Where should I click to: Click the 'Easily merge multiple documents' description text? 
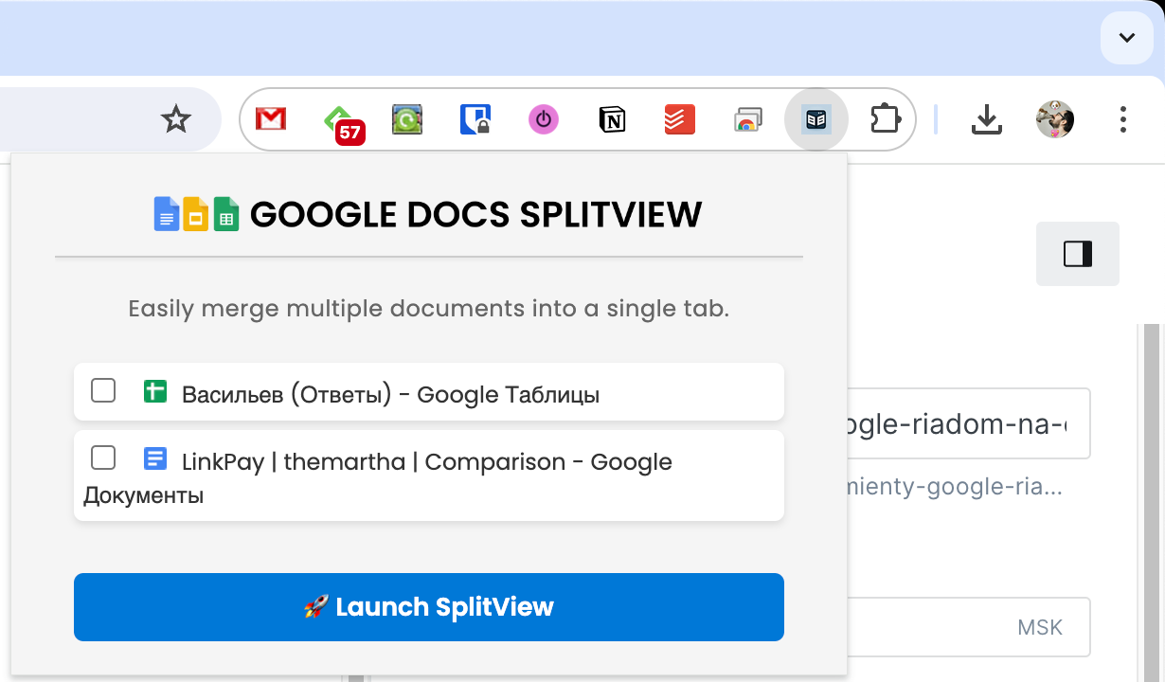tap(429, 309)
